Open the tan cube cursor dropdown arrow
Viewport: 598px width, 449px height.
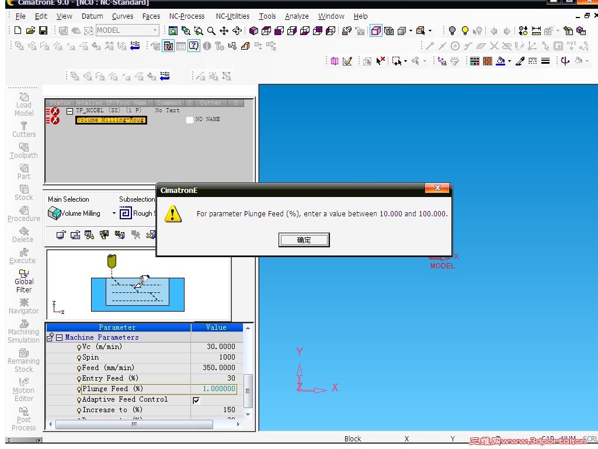point(430,31)
